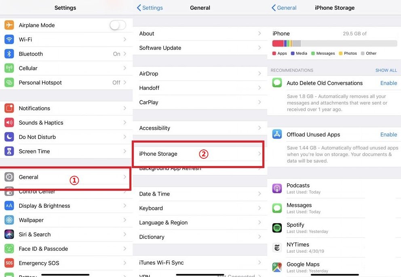This screenshot has height=277, width=401.
Task: Expand the Notifications row chevron
Action: click(125, 108)
